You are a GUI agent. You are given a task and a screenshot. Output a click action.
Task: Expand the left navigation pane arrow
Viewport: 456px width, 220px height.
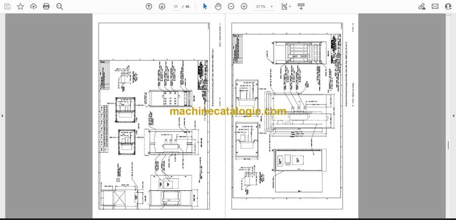pos(3,116)
